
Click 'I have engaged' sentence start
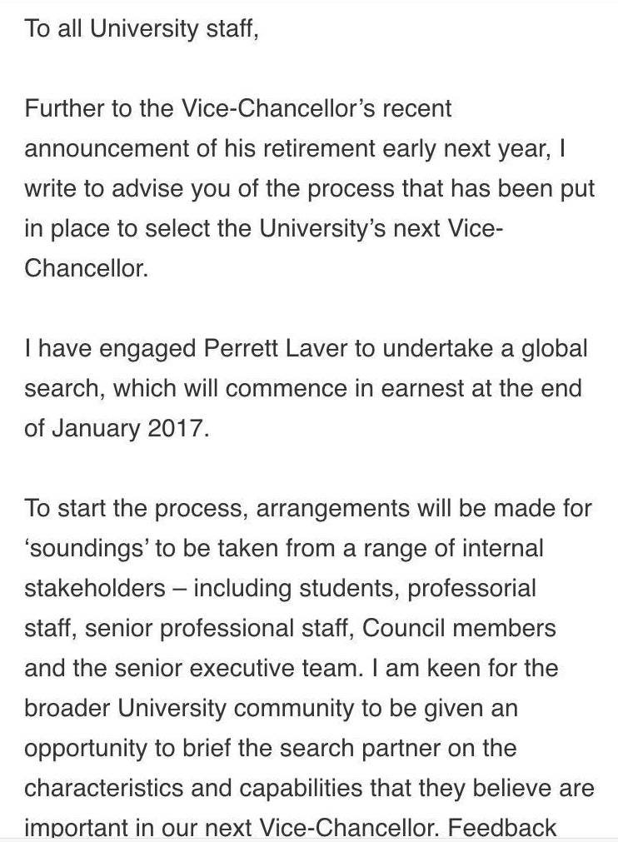point(110,348)
